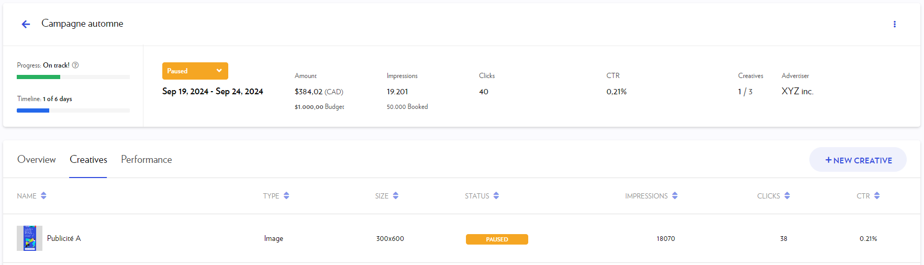
Task: Sort creatives by Name column arrows
Action: pos(43,196)
